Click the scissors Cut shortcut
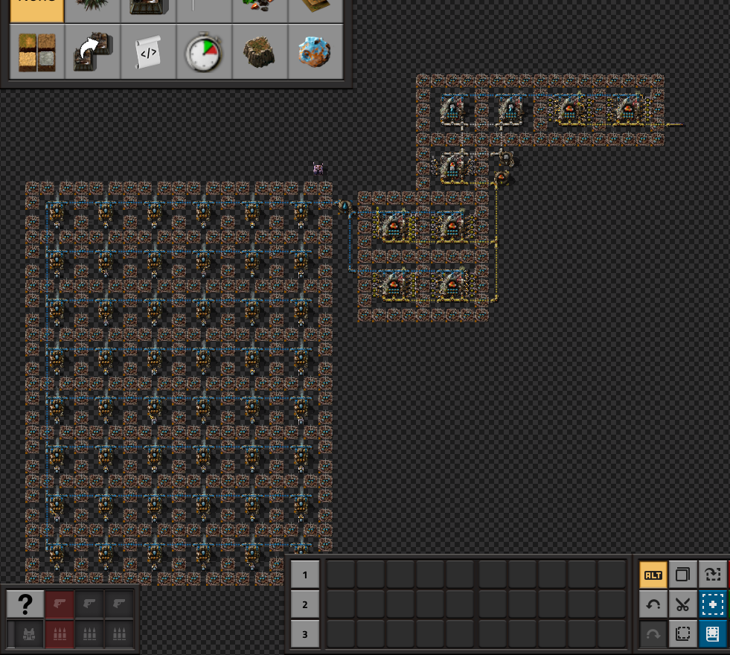This screenshot has height=655, width=730. click(682, 604)
